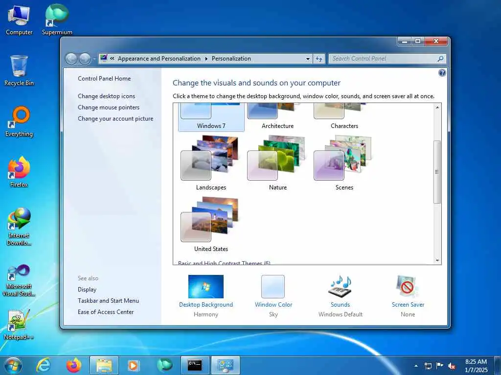Apply the United States theme
The width and height of the screenshot is (501, 375).
[x=211, y=225]
